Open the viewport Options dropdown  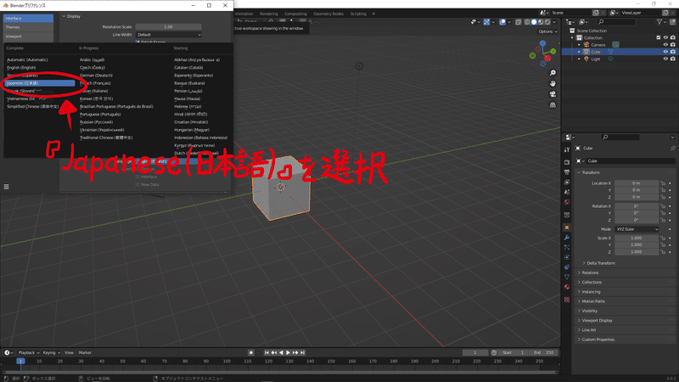pyautogui.click(x=547, y=31)
